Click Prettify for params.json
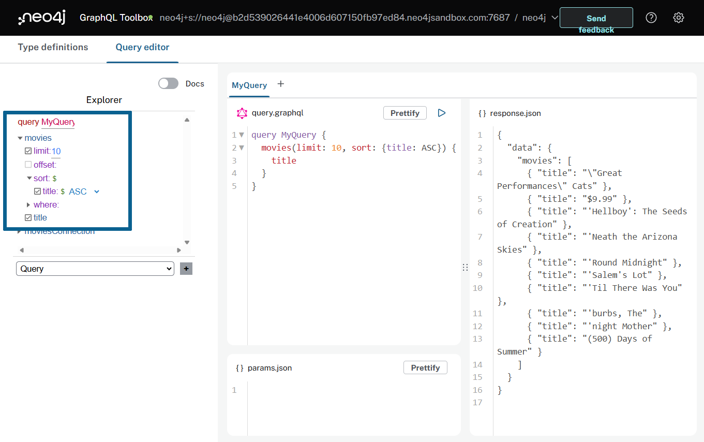This screenshot has height=442, width=704. (x=425, y=367)
